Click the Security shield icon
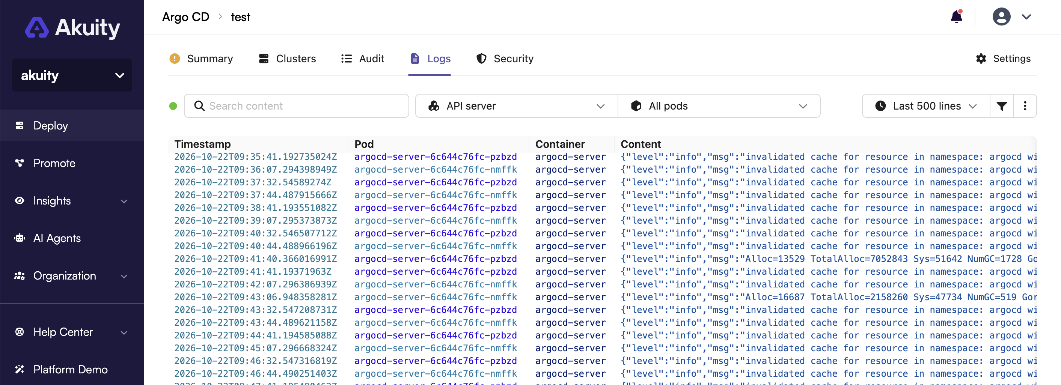This screenshot has height=385, width=1061. click(481, 59)
